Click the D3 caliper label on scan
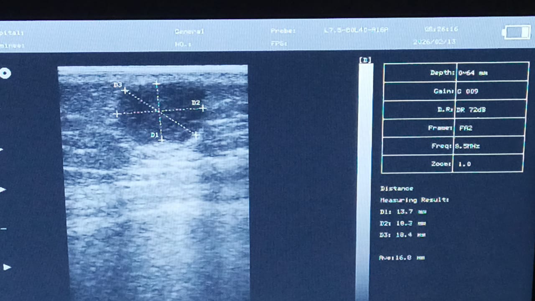Viewport: 535px width, 301px height. click(117, 85)
